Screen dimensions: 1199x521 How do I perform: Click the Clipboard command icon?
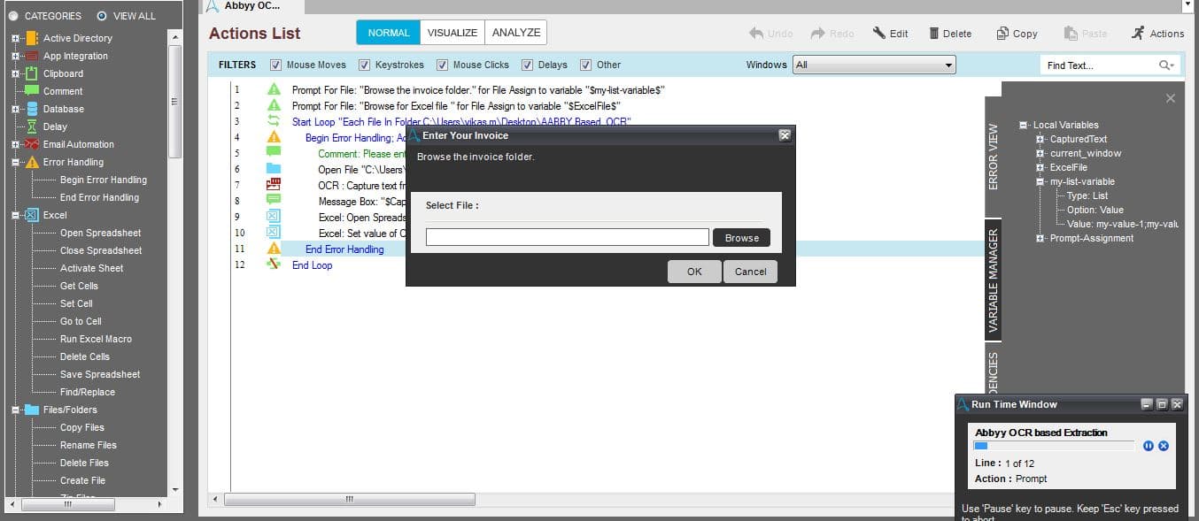point(32,73)
